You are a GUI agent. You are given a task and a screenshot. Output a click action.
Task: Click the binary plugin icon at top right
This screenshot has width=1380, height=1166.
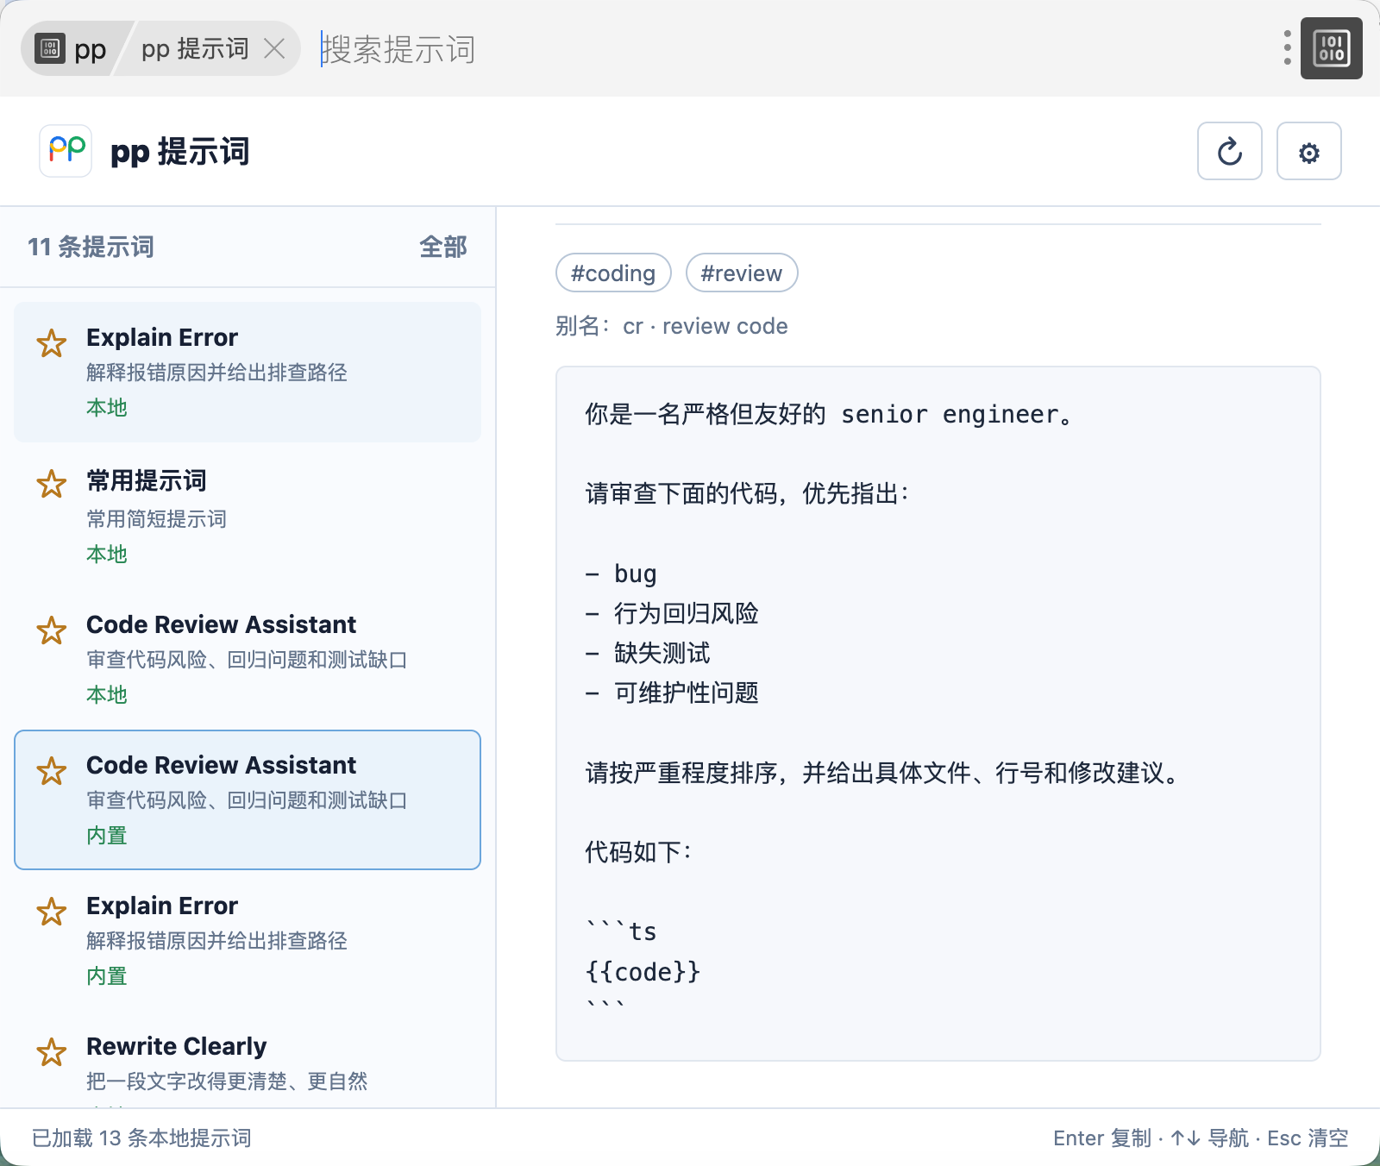1332,48
